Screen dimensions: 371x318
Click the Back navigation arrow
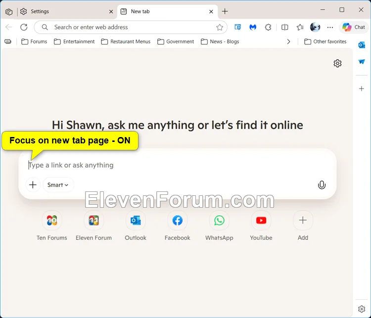(x=9, y=27)
